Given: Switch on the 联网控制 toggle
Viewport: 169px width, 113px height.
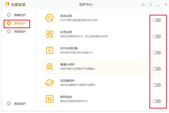Looking at the screenshot, I should click(x=157, y=101).
